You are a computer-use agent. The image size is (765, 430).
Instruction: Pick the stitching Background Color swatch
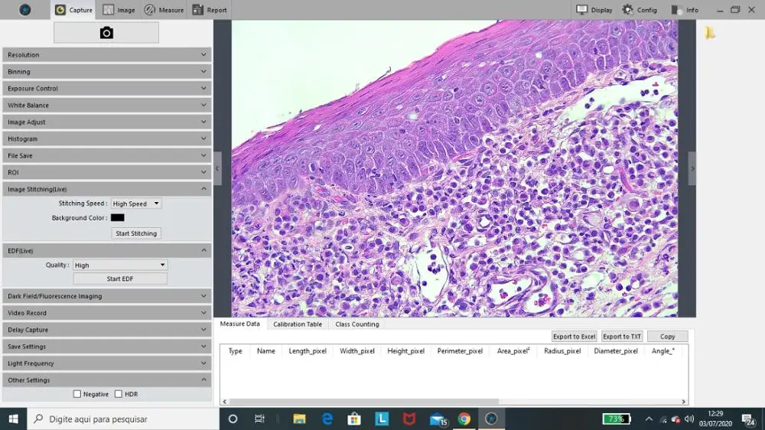118,218
